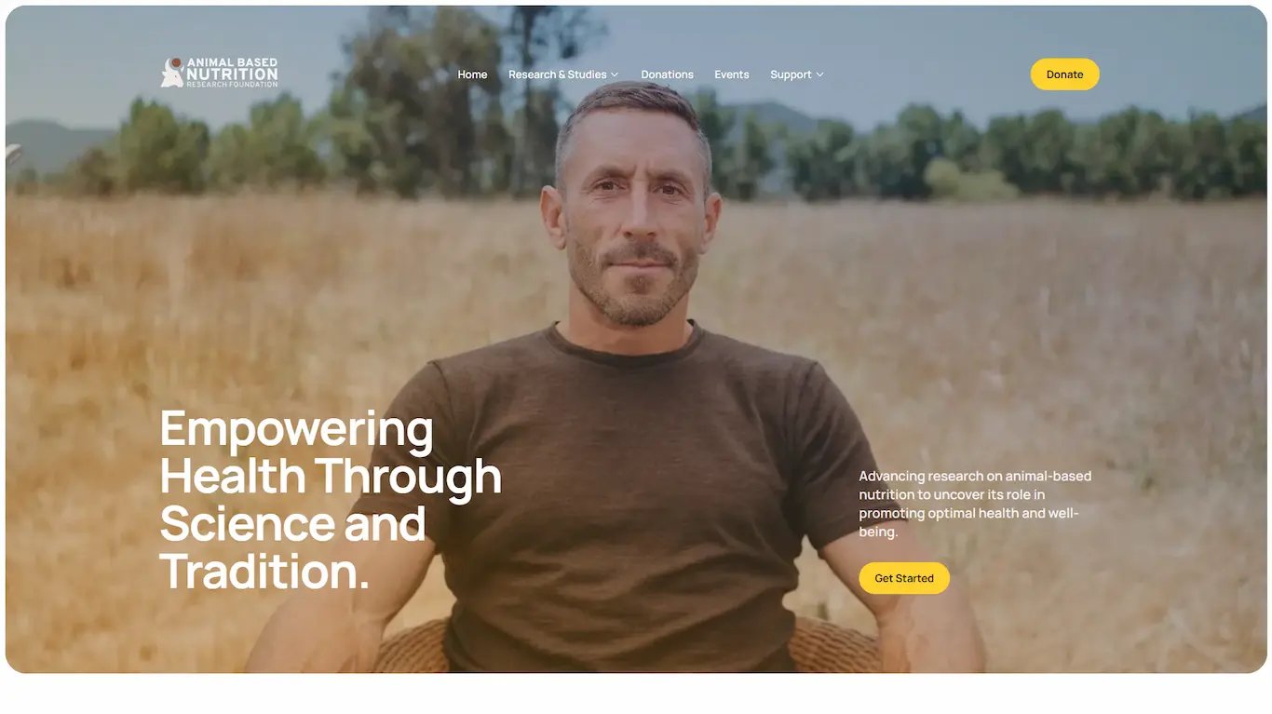The image size is (1272, 714).
Task: Go to the Home nav link
Action: click(x=472, y=74)
